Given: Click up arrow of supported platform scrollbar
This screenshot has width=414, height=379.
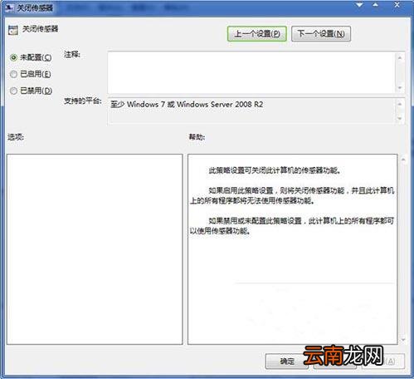Looking at the screenshot, I should pyautogui.click(x=400, y=104).
